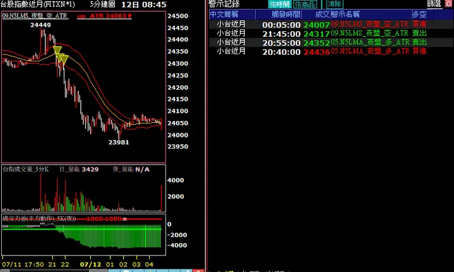Viewport: 454px width, 272px height.
Task: Click the 買進 label in the 00:05:00 row
Action: pos(419,24)
